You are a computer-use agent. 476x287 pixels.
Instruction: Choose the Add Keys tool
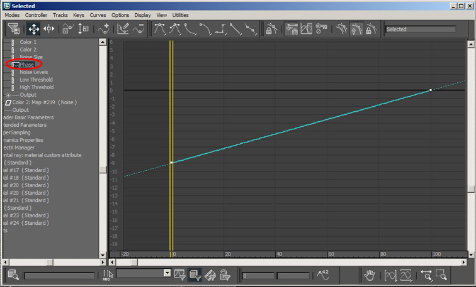[x=104, y=29]
